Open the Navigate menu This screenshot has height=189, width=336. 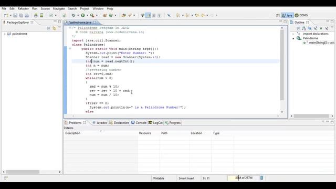59,9
